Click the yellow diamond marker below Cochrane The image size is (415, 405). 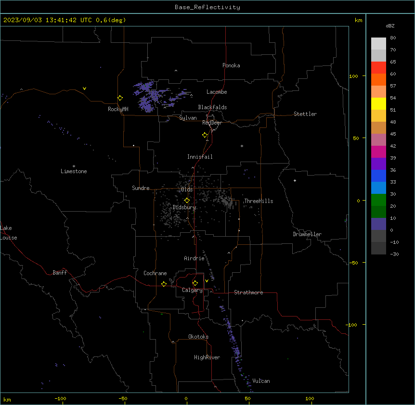(164, 284)
